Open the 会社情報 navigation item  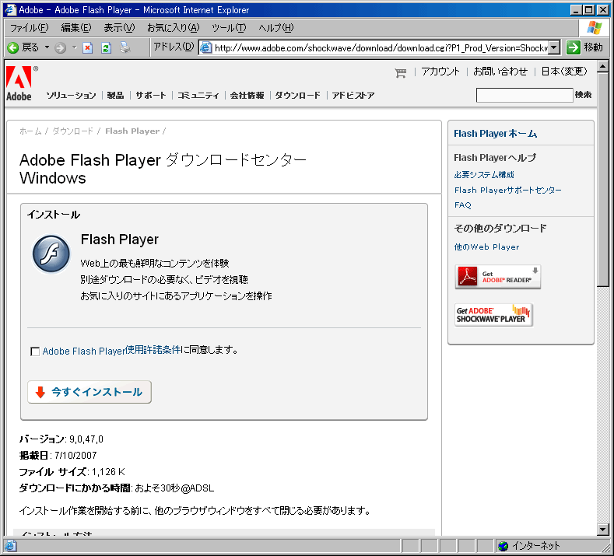[x=247, y=96]
